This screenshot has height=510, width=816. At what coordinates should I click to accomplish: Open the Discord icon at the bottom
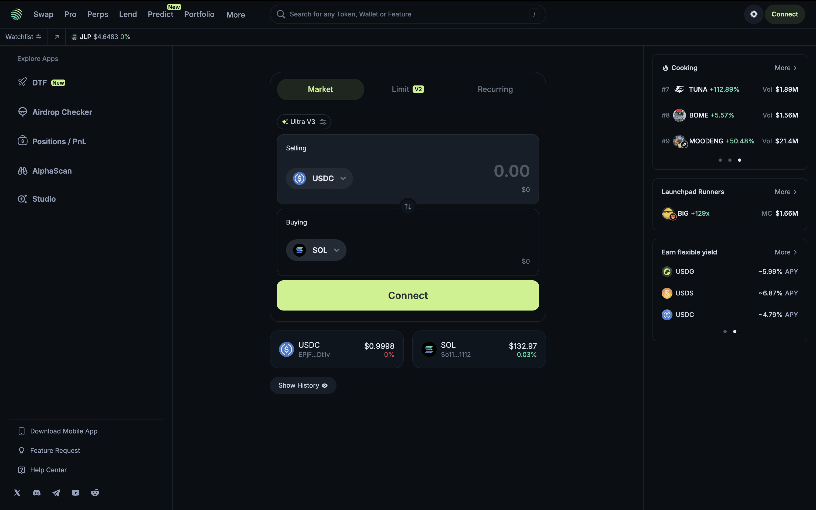pos(36,492)
